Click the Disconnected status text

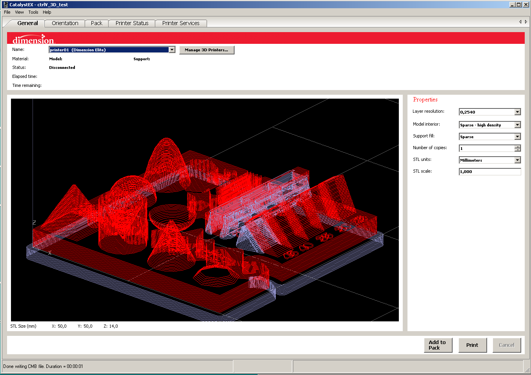pos(62,67)
